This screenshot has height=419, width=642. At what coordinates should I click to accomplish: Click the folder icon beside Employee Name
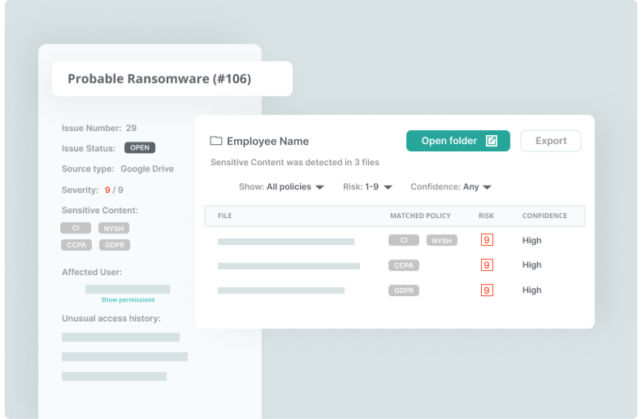coord(216,141)
